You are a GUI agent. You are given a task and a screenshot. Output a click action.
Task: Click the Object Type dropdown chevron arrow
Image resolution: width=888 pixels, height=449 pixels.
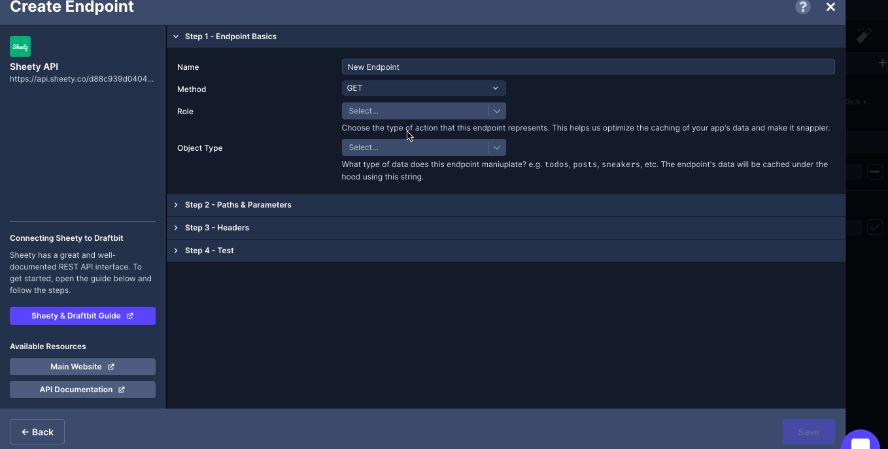click(497, 147)
